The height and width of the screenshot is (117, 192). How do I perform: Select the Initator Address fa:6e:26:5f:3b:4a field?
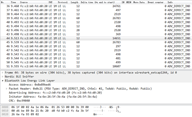53,97
